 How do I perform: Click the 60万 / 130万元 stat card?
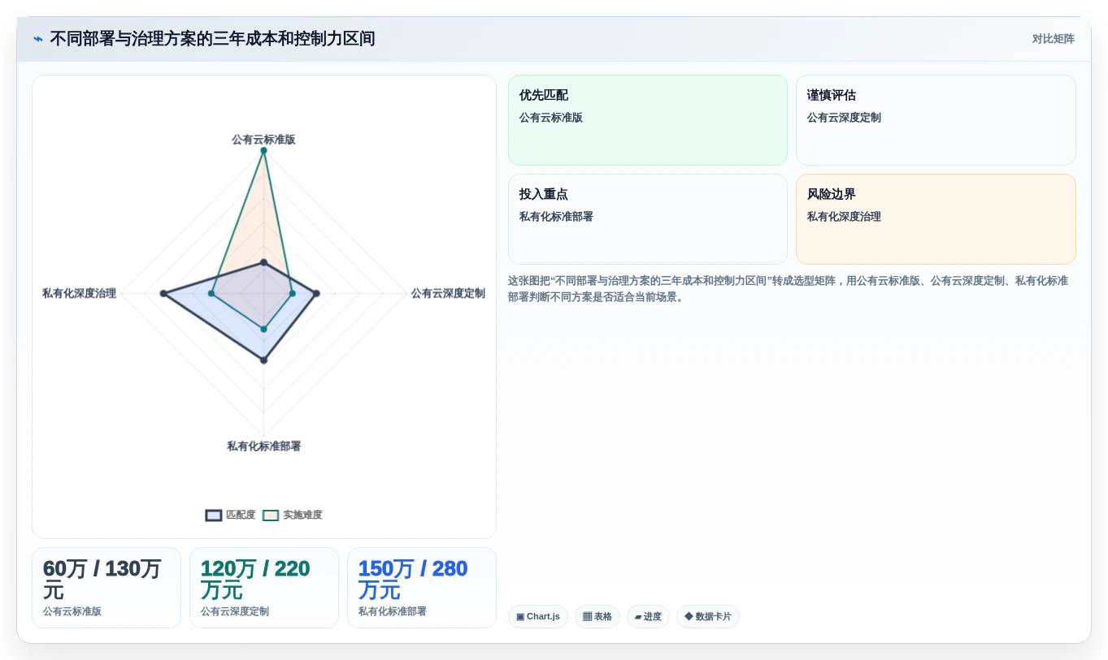coord(106,588)
